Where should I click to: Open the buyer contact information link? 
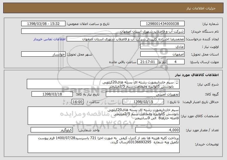(x=50, y=39)
